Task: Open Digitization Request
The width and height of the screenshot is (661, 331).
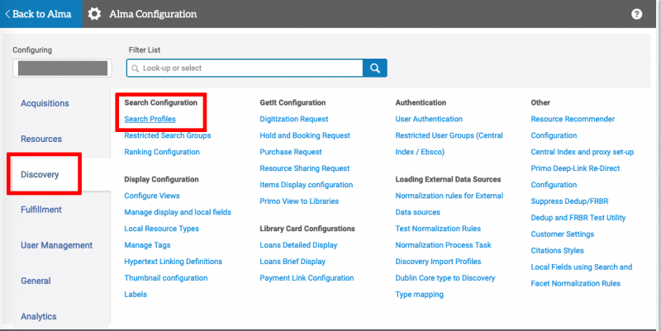Action: (x=294, y=119)
